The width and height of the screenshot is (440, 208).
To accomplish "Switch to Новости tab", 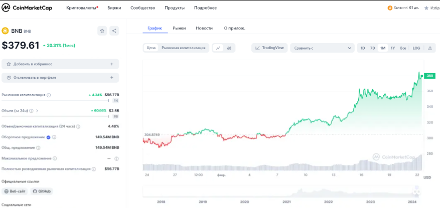I will click(204, 28).
